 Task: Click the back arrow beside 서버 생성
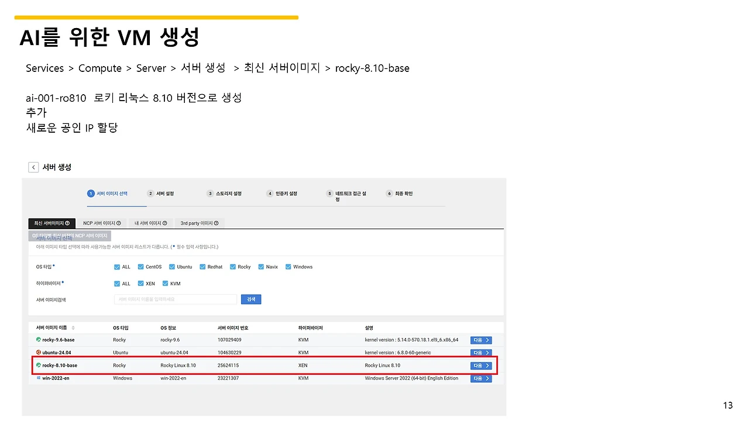[33, 167]
